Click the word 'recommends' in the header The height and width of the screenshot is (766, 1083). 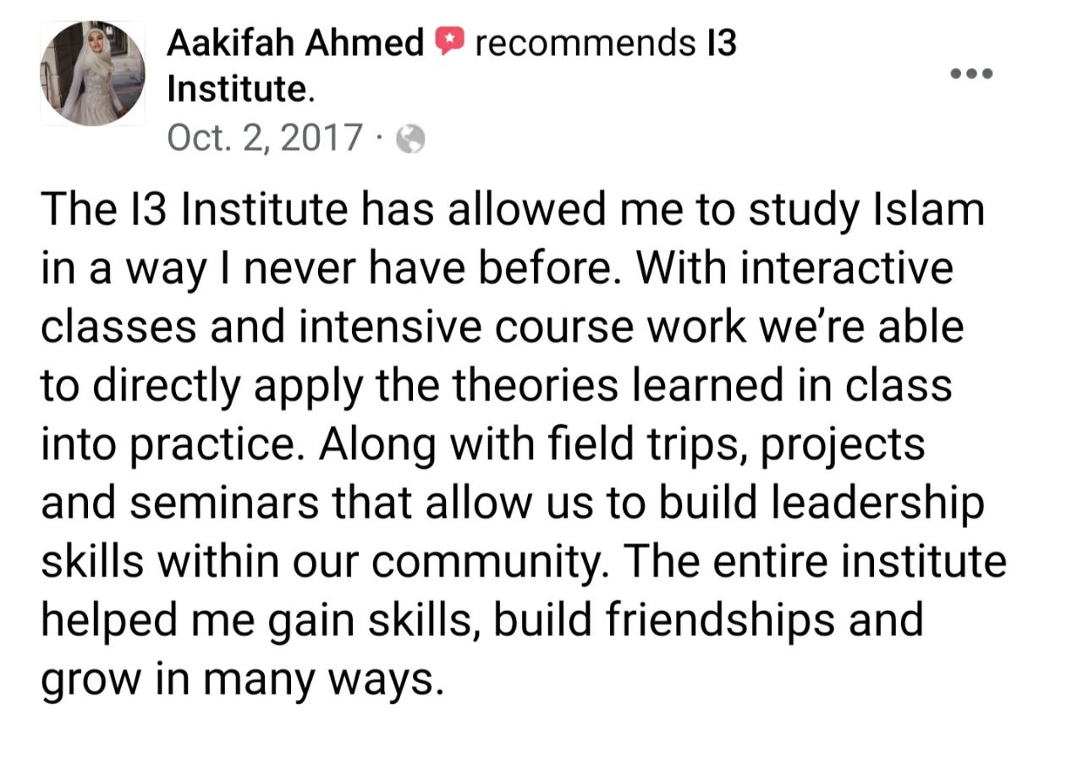(585, 42)
